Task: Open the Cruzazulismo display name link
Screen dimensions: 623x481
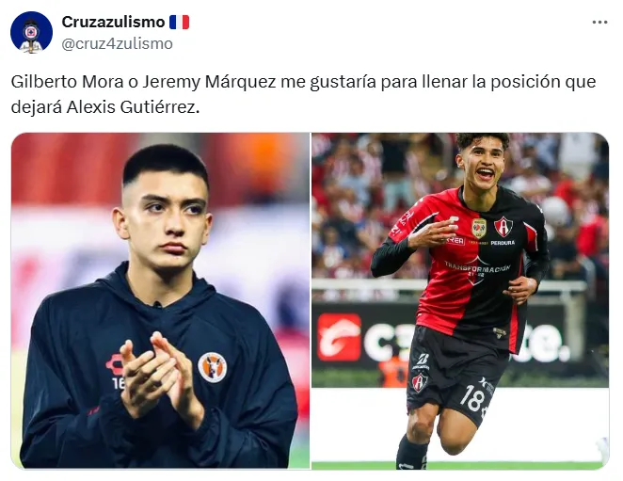Action: click(113, 22)
